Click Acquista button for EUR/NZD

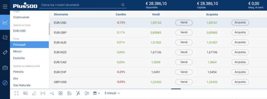(x=240, y=52)
